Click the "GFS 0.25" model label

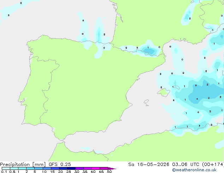tap(60, 165)
